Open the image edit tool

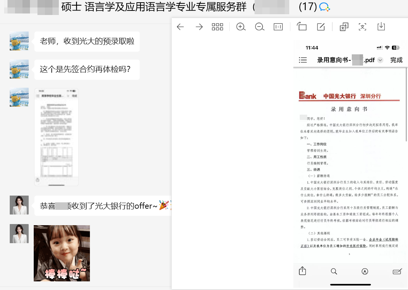(x=321, y=27)
